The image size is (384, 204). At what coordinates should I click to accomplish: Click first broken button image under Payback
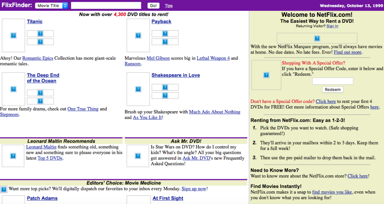pyautogui.click(x=165, y=34)
